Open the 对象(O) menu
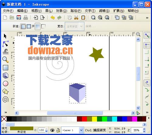Viewport: 152px width, 135px height. click(61, 11)
